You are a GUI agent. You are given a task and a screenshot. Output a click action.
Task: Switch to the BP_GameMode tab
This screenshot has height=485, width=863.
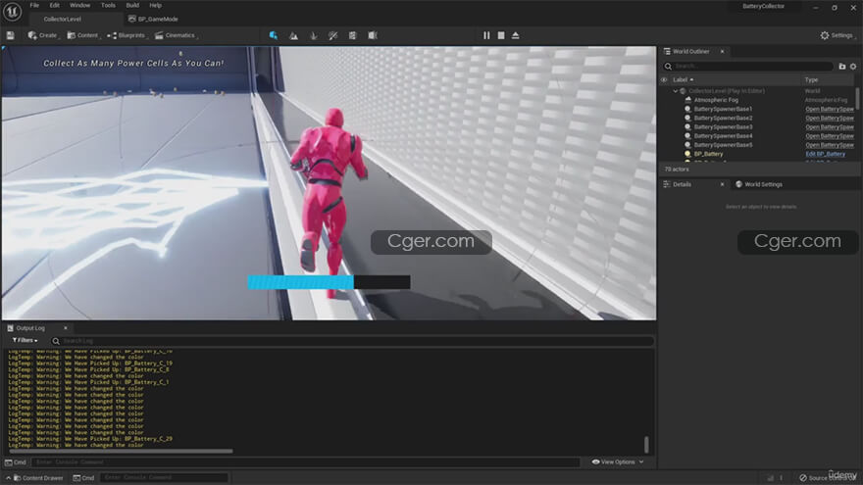click(157, 19)
